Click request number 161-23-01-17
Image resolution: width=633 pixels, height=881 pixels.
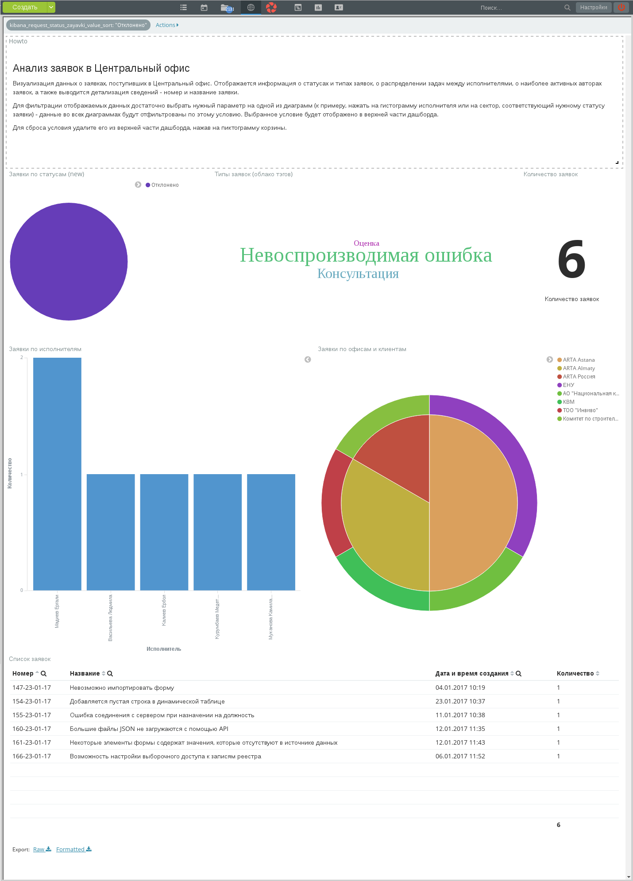click(31, 742)
